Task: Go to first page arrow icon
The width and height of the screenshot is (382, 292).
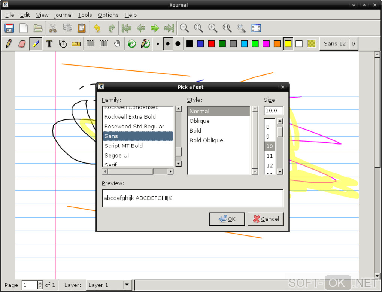Action: coord(127,28)
